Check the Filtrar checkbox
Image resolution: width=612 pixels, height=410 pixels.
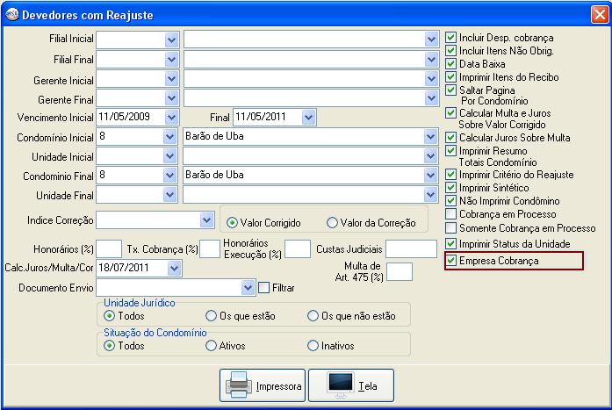263,287
